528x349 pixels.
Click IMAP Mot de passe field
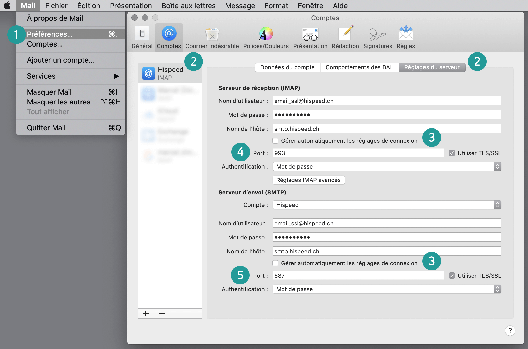coord(387,115)
